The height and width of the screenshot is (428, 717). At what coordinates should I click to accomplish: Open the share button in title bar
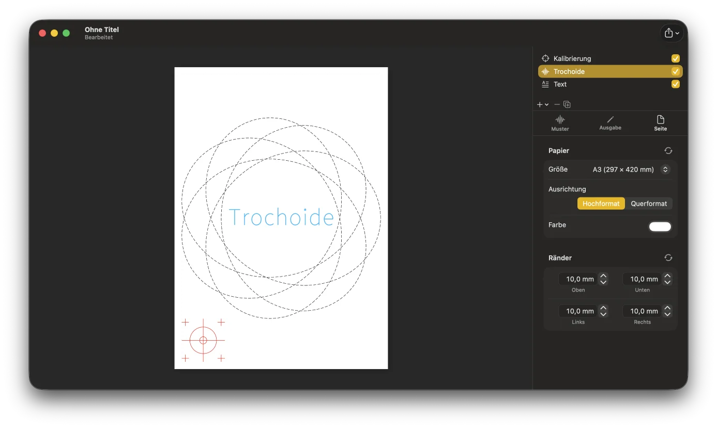click(672, 33)
